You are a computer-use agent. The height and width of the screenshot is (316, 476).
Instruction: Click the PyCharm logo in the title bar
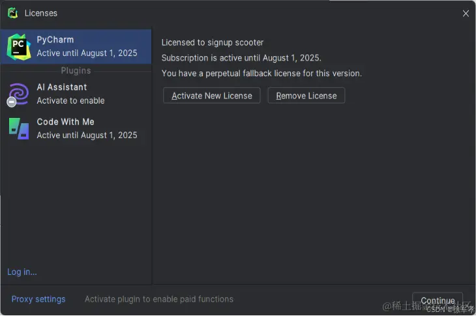[13, 13]
